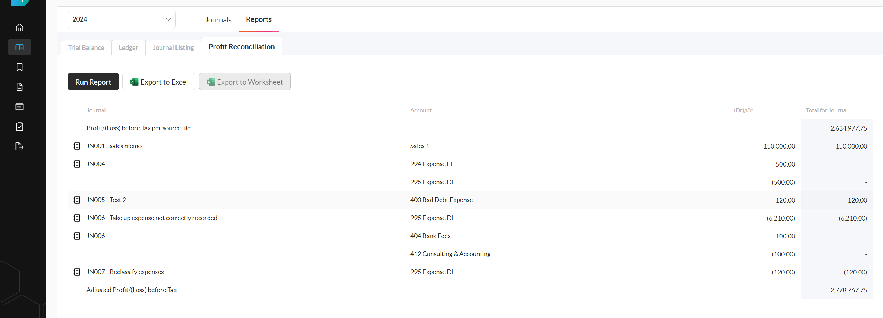Open journal icon for JN005 - Test 2

point(77,200)
